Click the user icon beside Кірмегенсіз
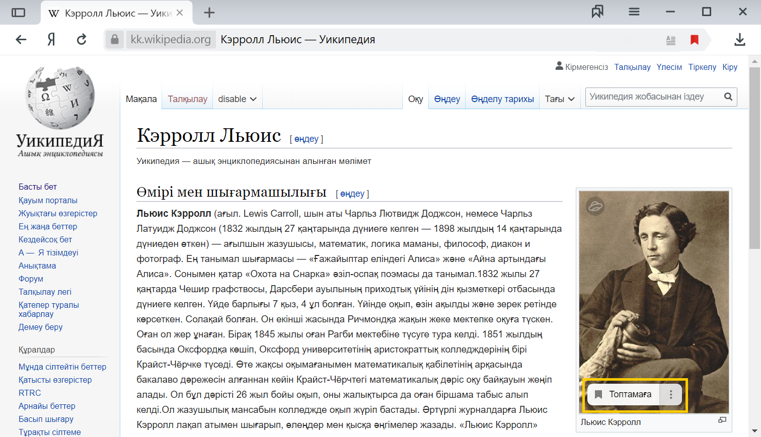This screenshot has height=437, width=761. [x=559, y=66]
